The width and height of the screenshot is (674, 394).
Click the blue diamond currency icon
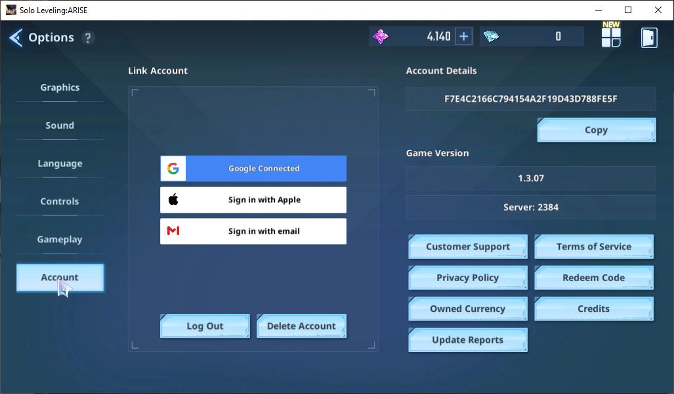coord(491,37)
